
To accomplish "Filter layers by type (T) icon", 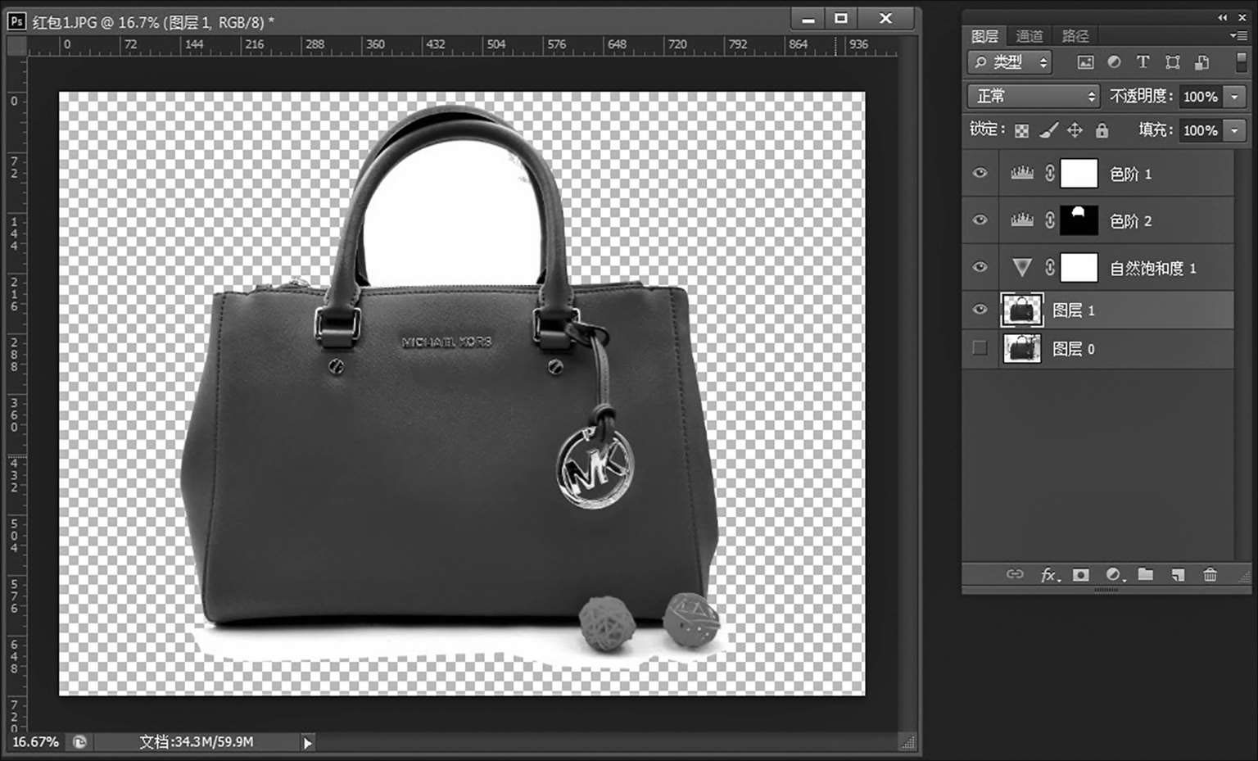I will (1143, 62).
